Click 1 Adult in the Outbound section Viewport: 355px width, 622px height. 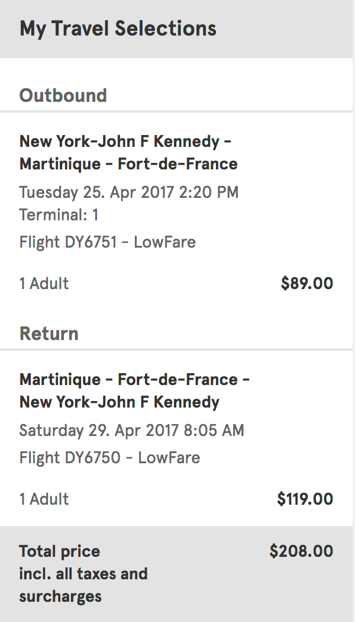pos(44,284)
